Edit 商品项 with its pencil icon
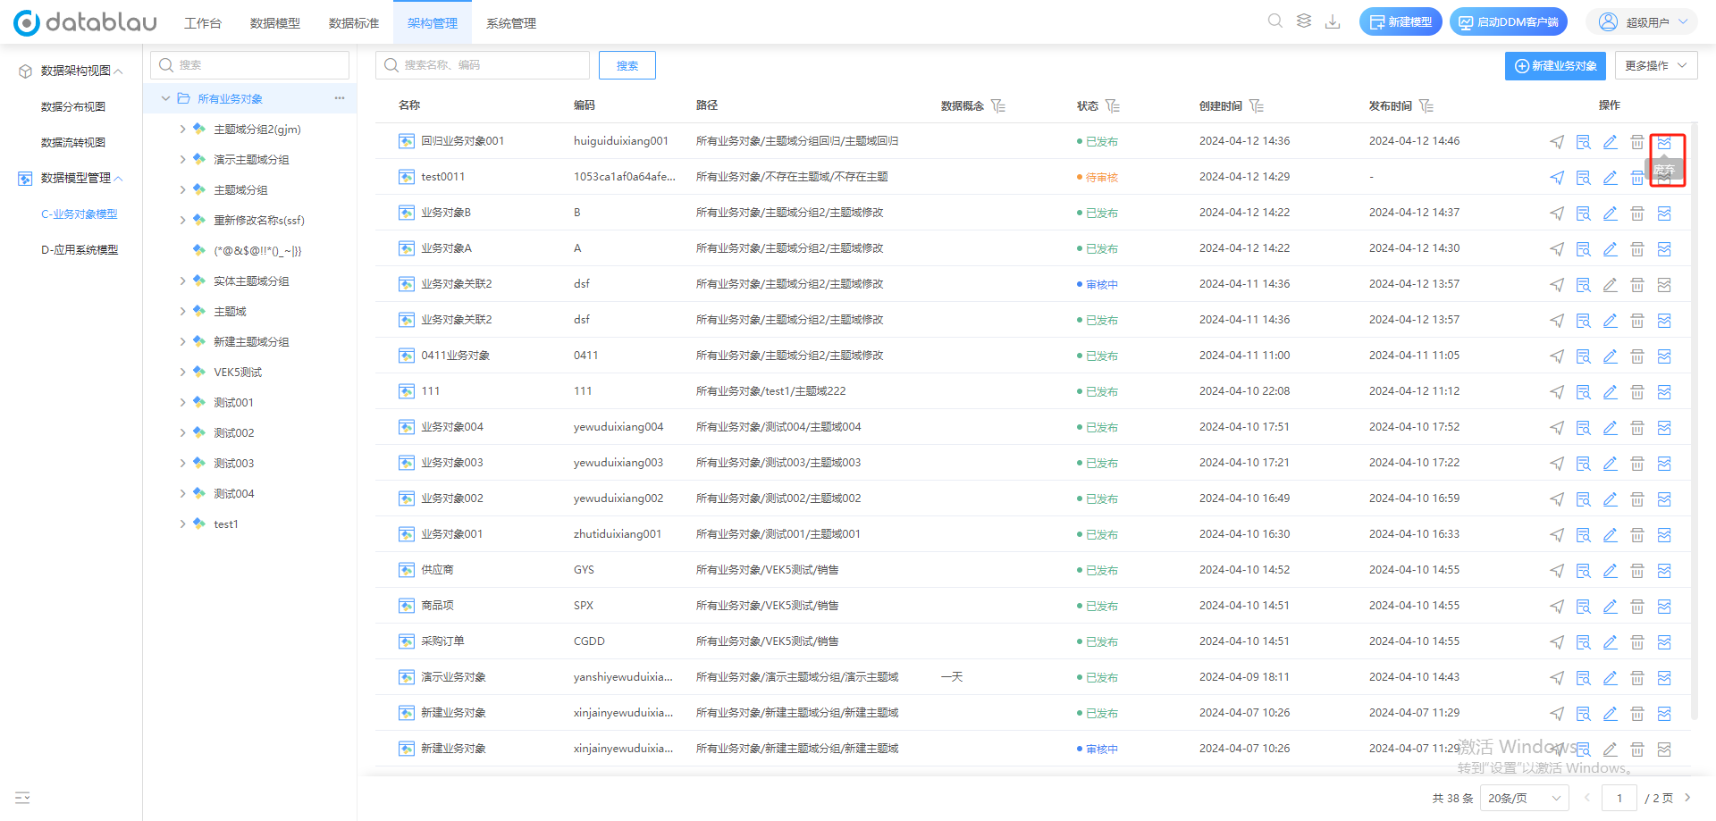This screenshot has height=821, width=1716. 1611,607
